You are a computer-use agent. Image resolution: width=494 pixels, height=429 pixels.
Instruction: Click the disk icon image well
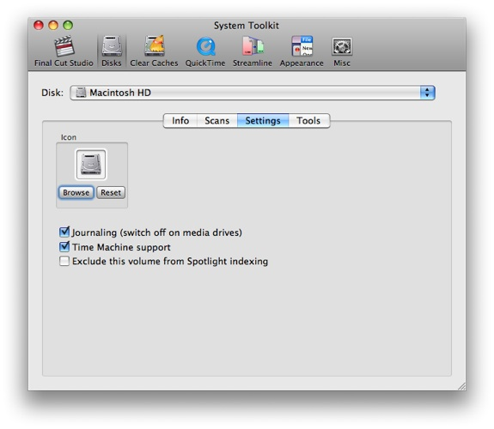(x=91, y=164)
